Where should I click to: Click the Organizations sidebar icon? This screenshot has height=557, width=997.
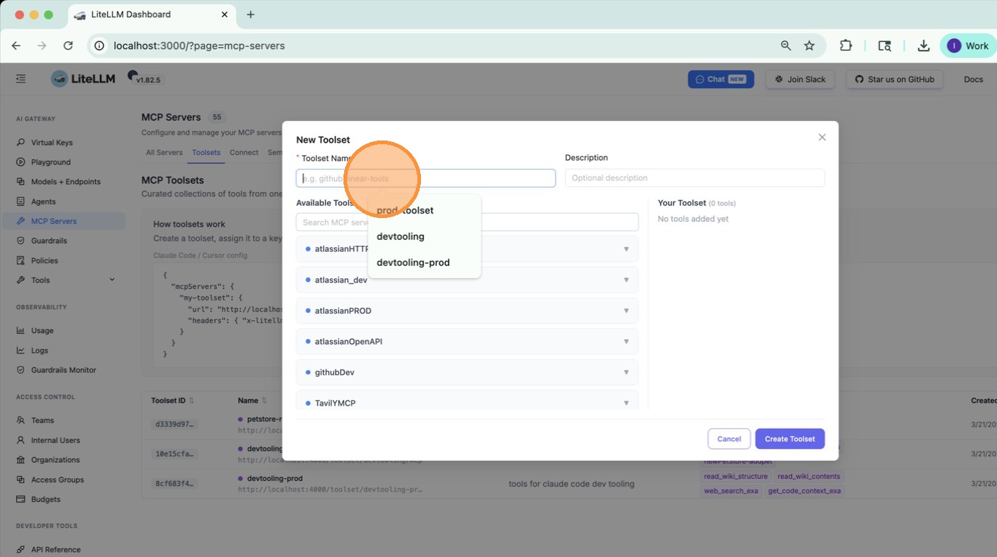[x=21, y=460]
